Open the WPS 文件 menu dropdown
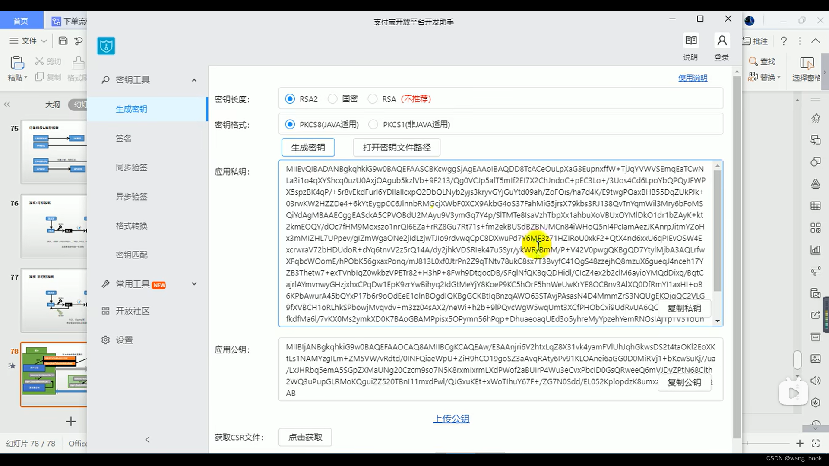Screen dimensions: 829x466 click(28, 41)
